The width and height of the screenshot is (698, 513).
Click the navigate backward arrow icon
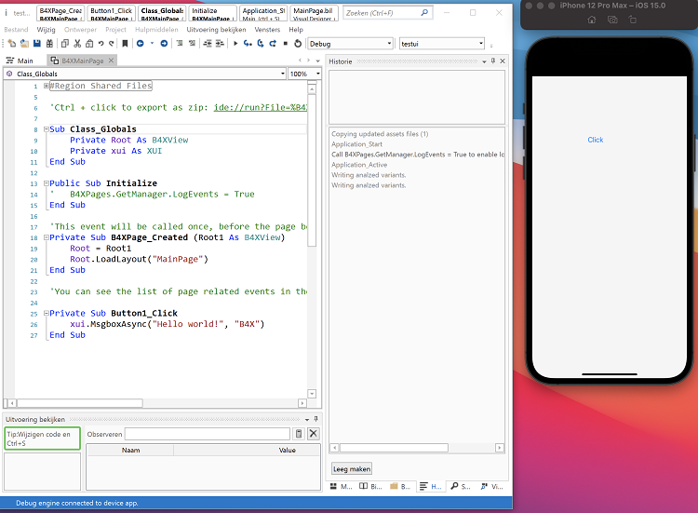(140, 44)
